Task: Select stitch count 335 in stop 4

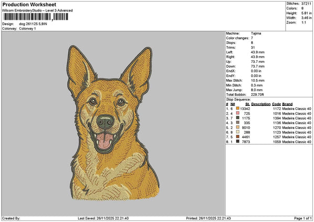Action: coord(247,123)
